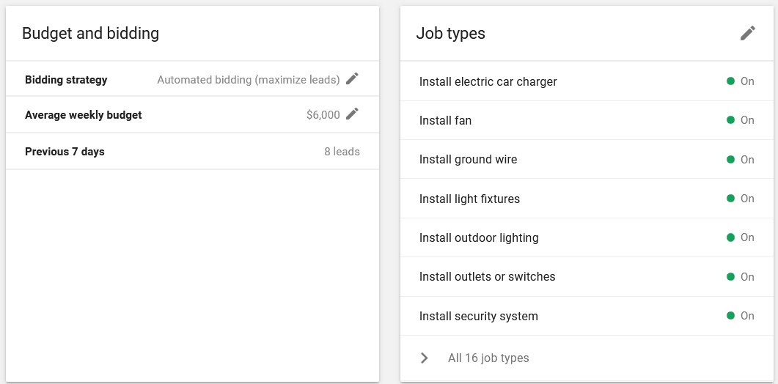Click the Job types heading
Image resolution: width=778 pixels, height=384 pixels.
(x=450, y=34)
